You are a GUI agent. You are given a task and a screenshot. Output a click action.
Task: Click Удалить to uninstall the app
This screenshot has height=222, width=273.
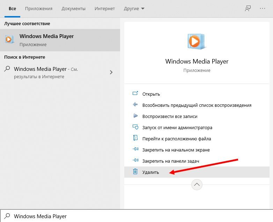point(197,172)
